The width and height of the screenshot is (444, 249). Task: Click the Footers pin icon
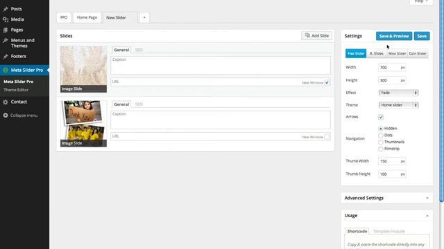(x=6, y=57)
